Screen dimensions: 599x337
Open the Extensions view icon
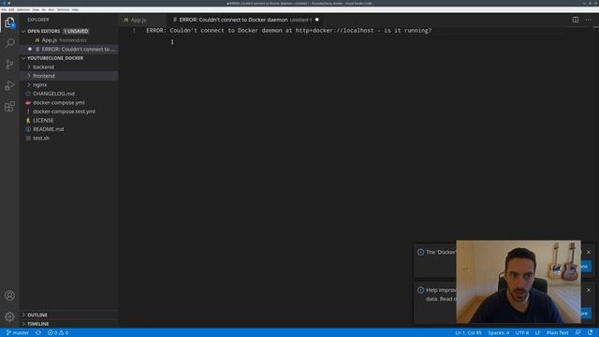pos(9,106)
